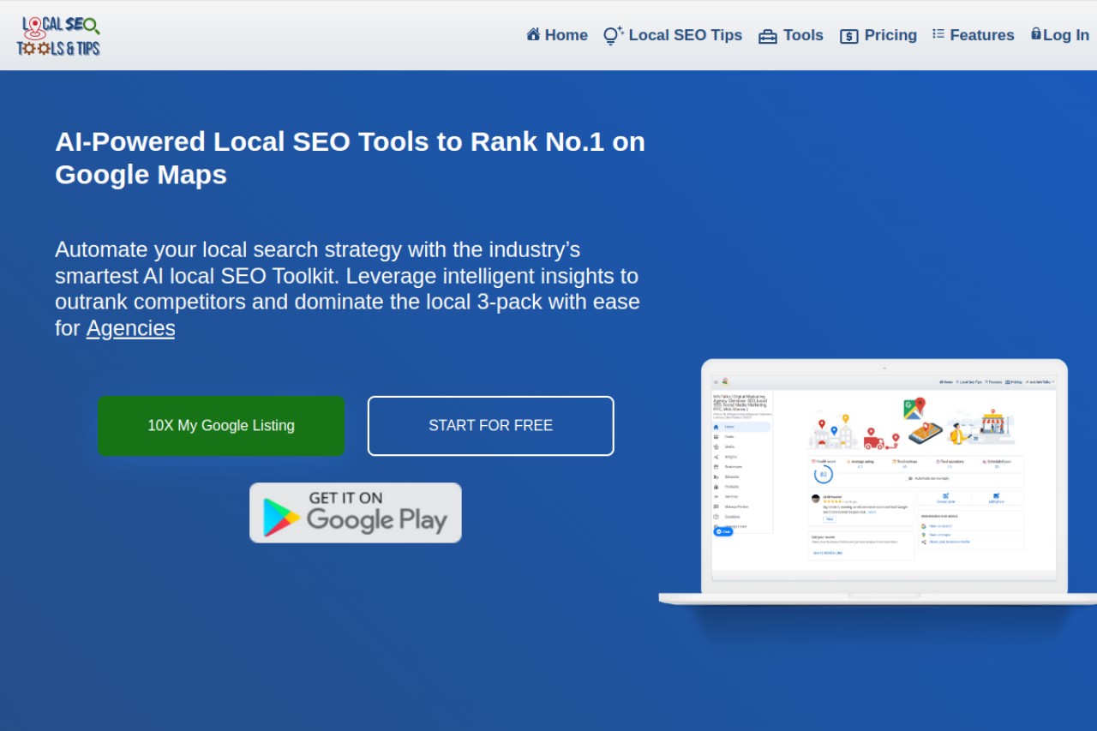Click the START FOR FREE button
Image resolution: width=1097 pixels, height=731 pixels.
coord(491,426)
